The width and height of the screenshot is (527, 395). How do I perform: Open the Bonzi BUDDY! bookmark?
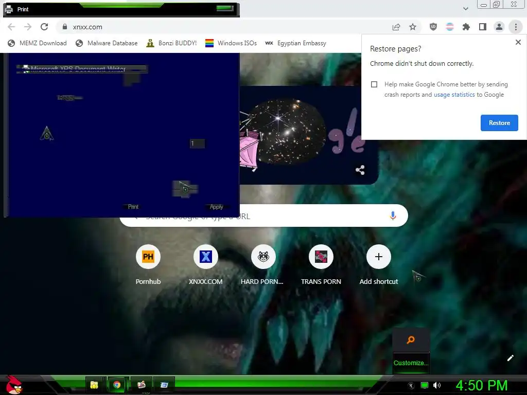[x=172, y=43]
